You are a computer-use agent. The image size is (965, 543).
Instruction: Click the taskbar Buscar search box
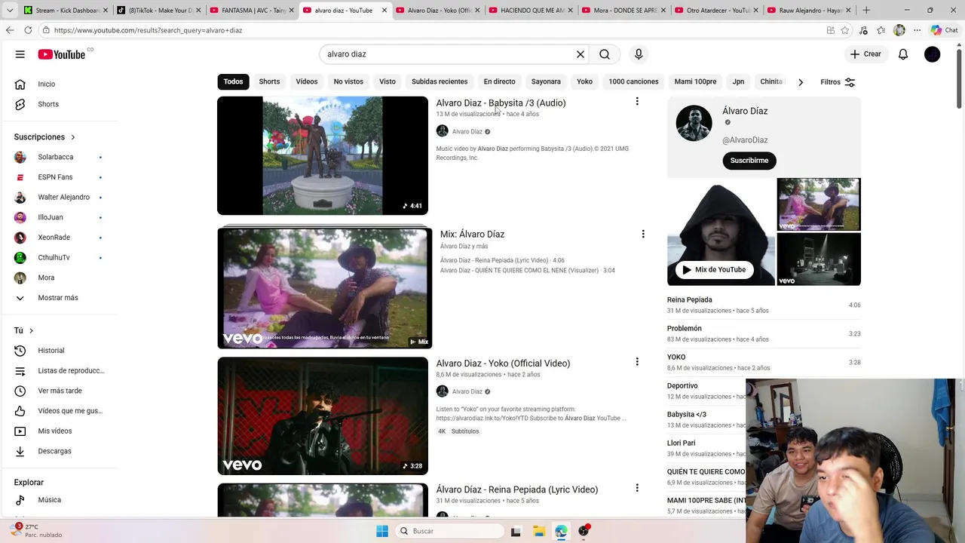(449, 531)
